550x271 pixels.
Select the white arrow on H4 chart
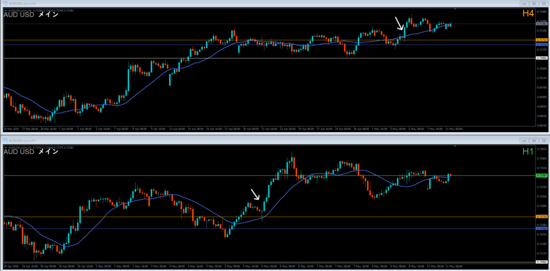pos(399,23)
